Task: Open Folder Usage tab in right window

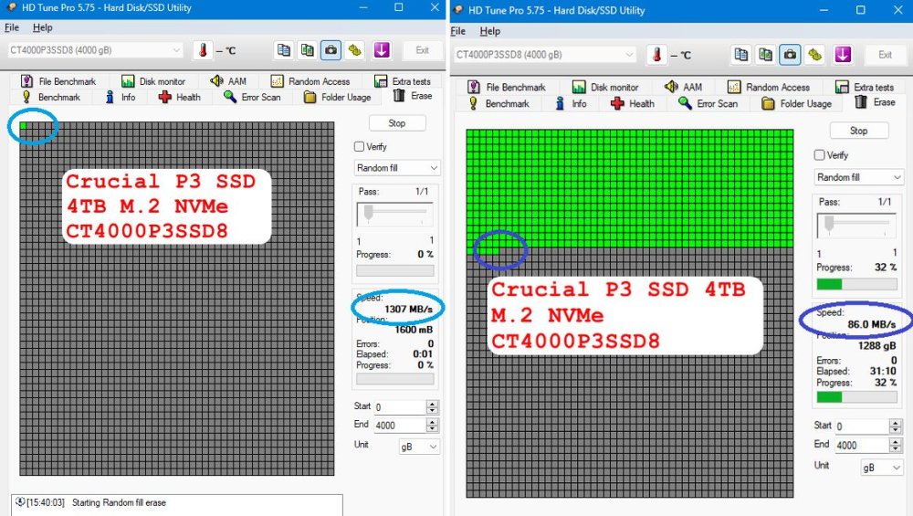Action: pos(796,103)
